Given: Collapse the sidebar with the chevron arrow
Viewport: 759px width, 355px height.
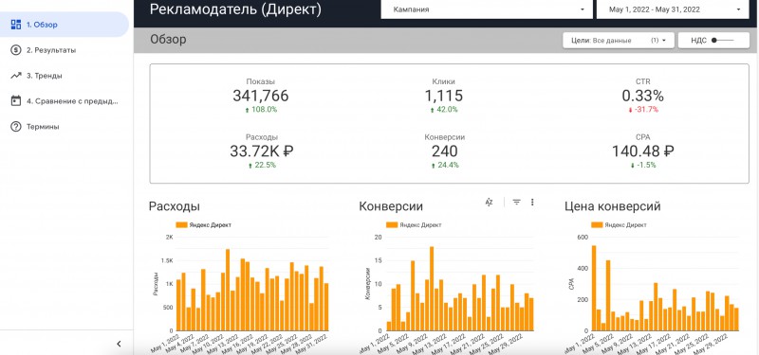Looking at the screenshot, I should pos(120,344).
